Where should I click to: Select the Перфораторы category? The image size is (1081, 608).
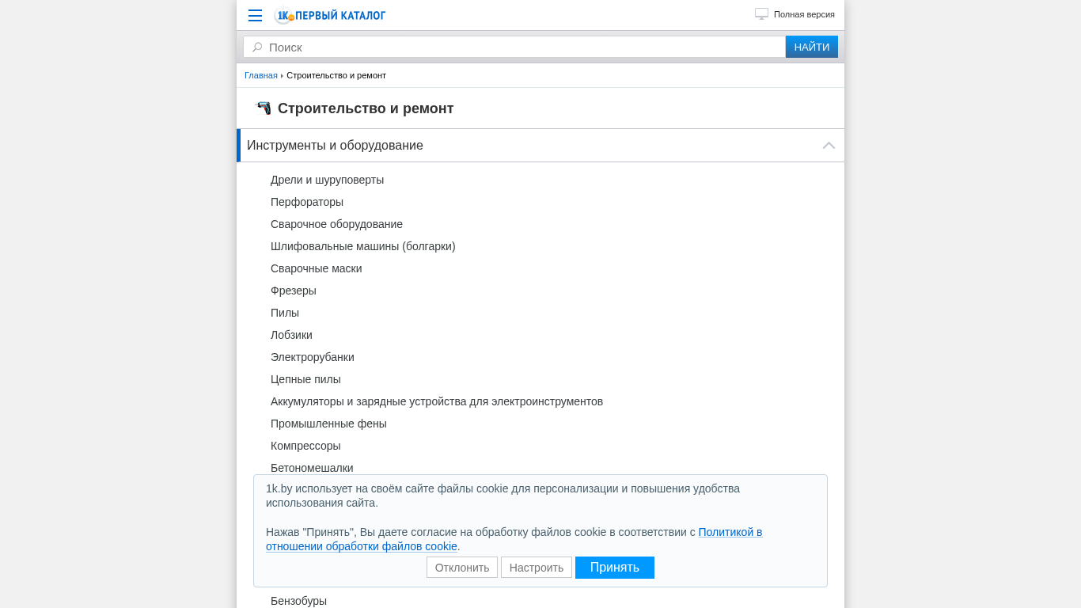point(307,202)
